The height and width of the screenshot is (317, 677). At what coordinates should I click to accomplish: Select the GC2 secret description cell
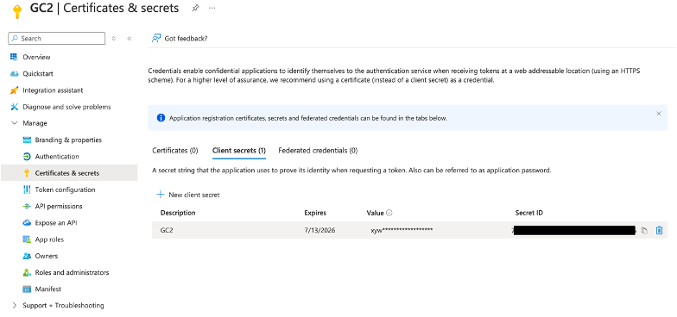click(167, 231)
